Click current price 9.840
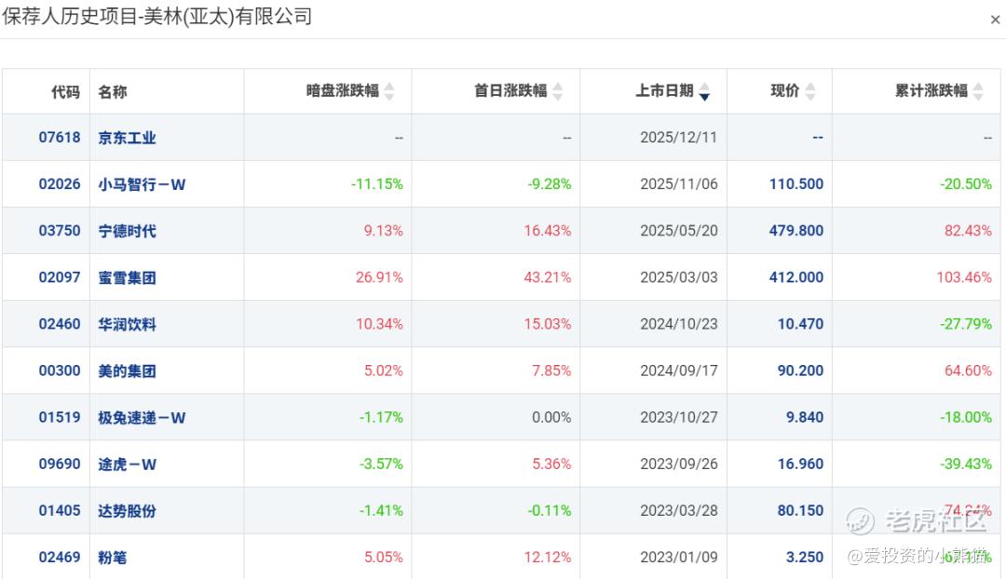Viewport: 1006px width, 579px height. click(x=805, y=417)
